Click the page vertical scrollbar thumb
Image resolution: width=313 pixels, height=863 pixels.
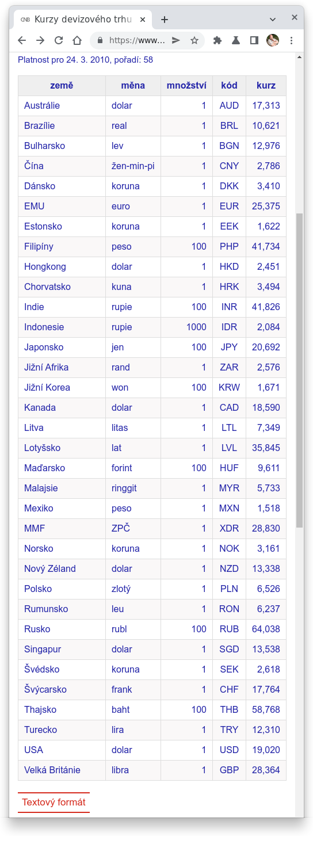click(x=299, y=371)
